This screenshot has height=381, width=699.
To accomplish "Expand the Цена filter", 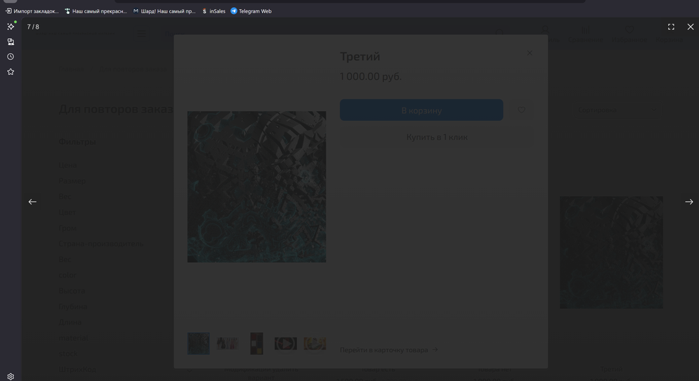I will pos(68,165).
